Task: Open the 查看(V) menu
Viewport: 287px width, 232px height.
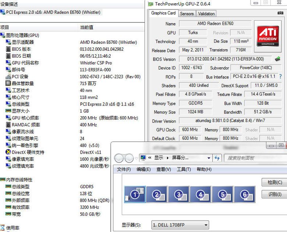Action: click(x=163, y=169)
